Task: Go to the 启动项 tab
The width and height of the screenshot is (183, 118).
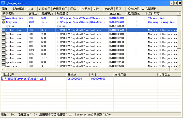Action: point(109,9)
